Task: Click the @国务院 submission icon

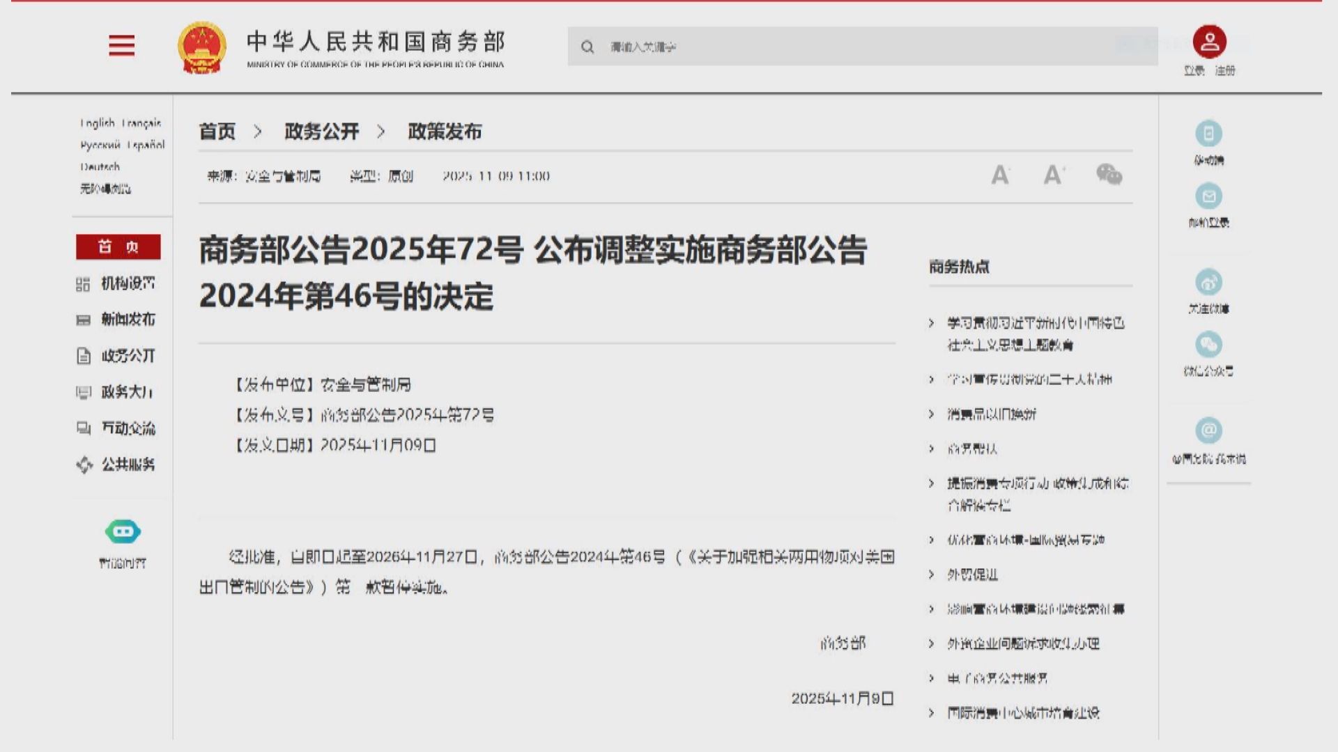Action: 1209,432
